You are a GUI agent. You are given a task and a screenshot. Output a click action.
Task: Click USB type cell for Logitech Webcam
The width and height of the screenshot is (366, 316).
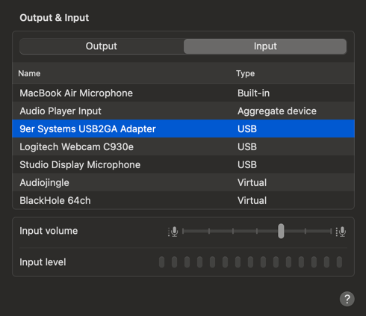(247, 147)
